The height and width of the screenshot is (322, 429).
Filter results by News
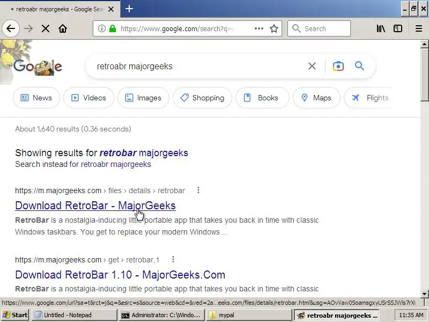(36, 98)
